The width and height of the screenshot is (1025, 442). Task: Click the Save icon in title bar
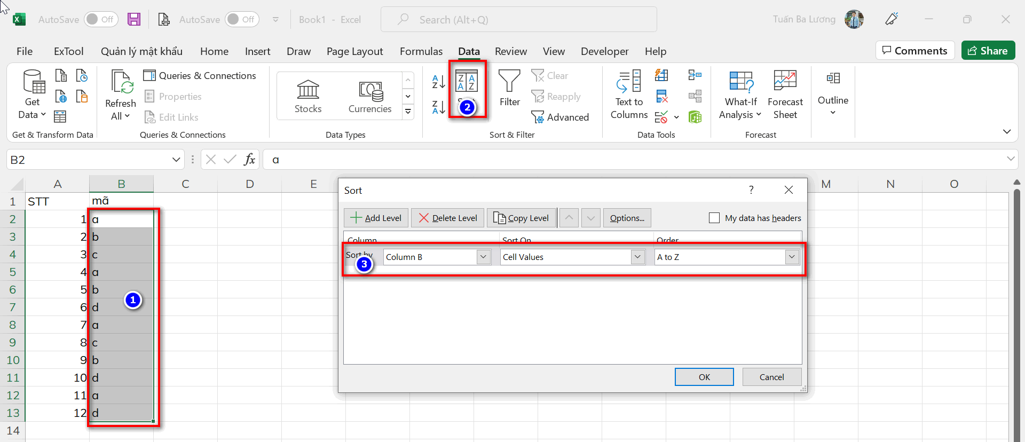pyautogui.click(x=134, y=19)
